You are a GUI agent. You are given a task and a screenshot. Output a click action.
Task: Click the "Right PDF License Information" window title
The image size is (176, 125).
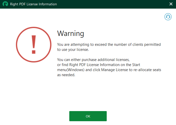point(33,4)
